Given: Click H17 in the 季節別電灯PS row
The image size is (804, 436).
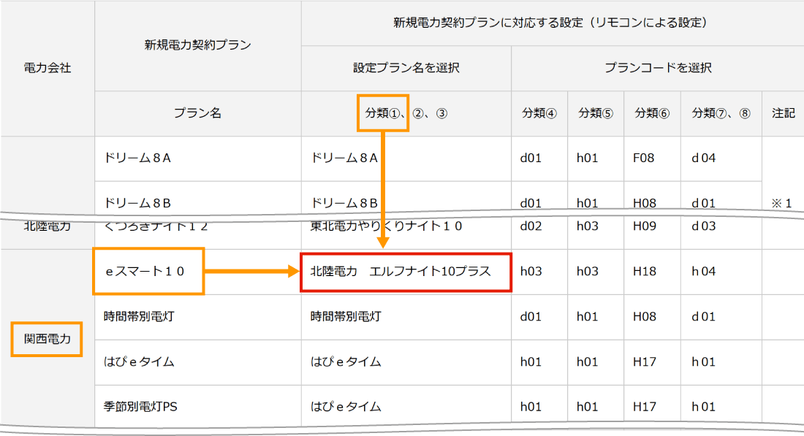Looking at the screenshot, I should [644, 407].
